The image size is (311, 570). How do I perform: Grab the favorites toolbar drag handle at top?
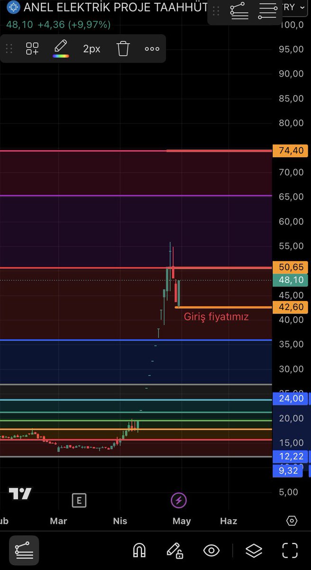click(216, 11)
